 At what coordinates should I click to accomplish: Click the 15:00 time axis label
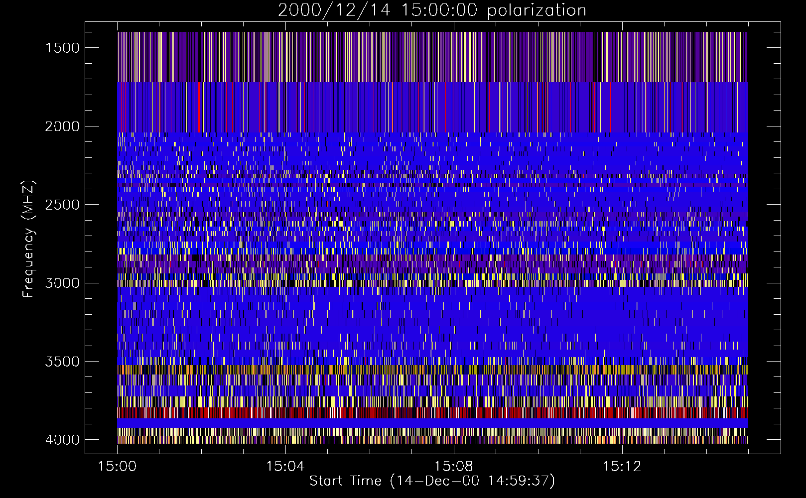[x=118, y=467]
